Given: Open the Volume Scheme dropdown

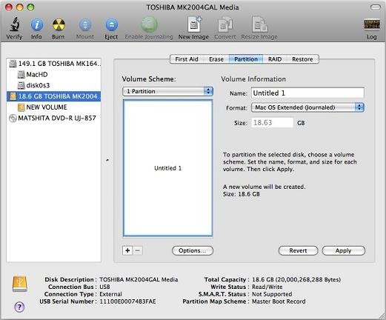Looking at the screenshot, I should pyautogui.click(x=167, y=91).
